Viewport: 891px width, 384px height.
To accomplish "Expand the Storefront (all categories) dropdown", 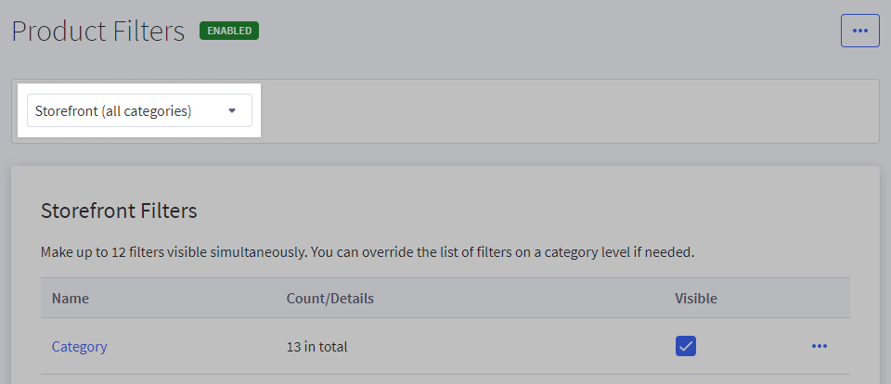I will tap(139, 111).
